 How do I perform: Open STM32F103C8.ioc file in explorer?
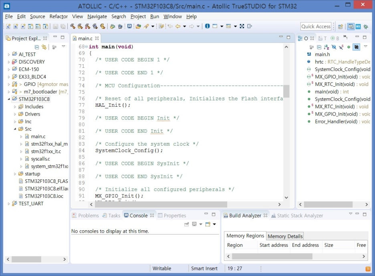[x=43, y=196]
